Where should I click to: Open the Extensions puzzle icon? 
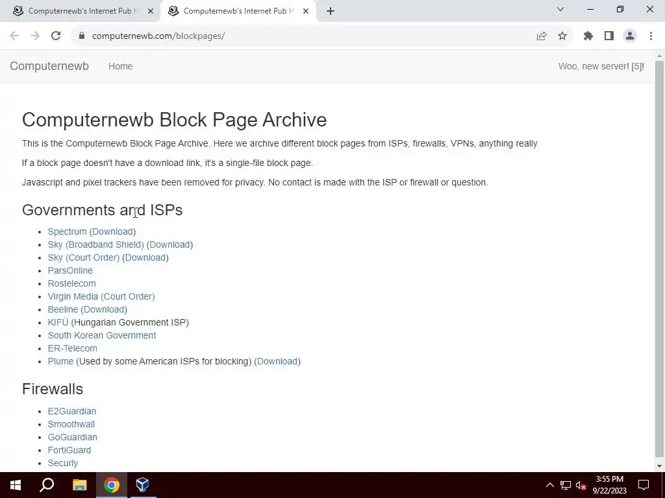pyautogui.click(x=588, y=36)
